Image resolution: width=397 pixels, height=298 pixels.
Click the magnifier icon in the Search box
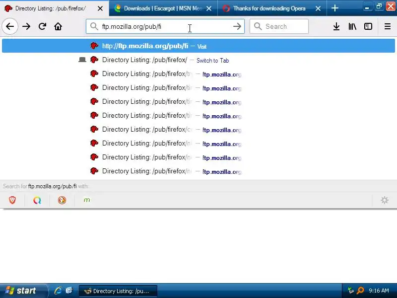tap(258, 26)
